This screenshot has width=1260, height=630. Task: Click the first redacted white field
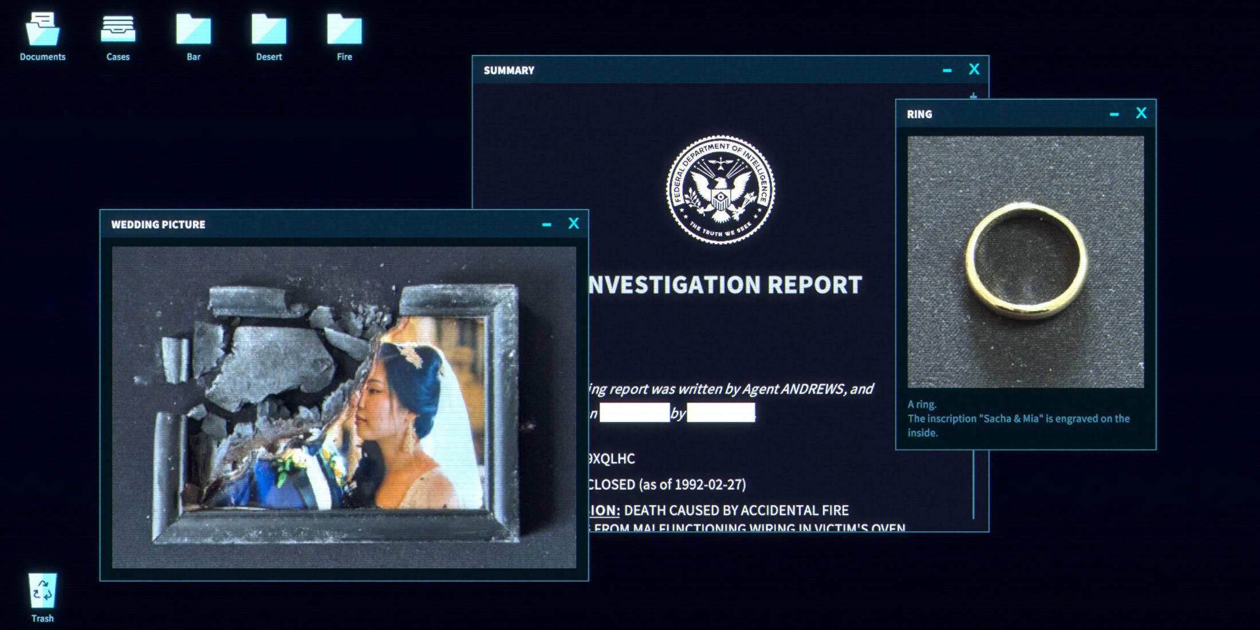point(634,412)
